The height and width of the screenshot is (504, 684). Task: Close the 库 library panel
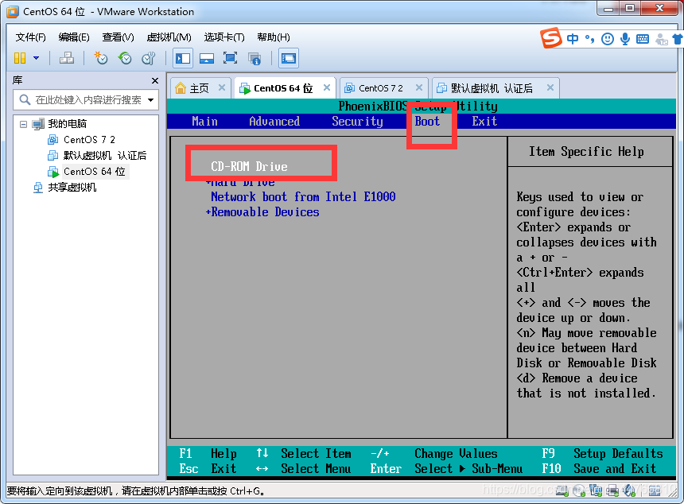155,80
